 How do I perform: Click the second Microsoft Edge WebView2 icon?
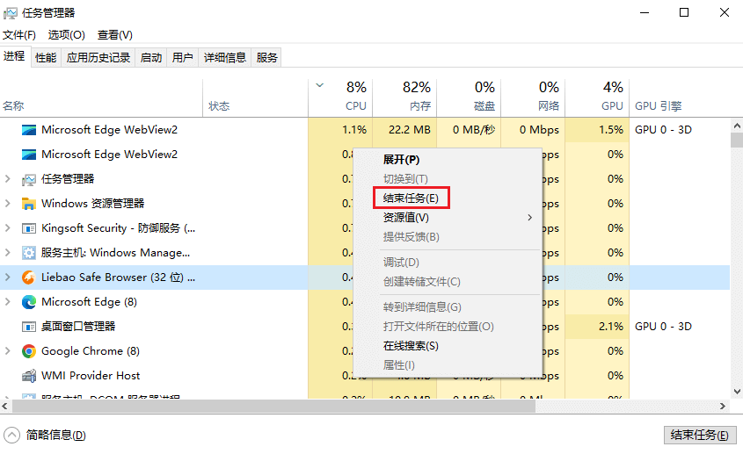(28, 155)
